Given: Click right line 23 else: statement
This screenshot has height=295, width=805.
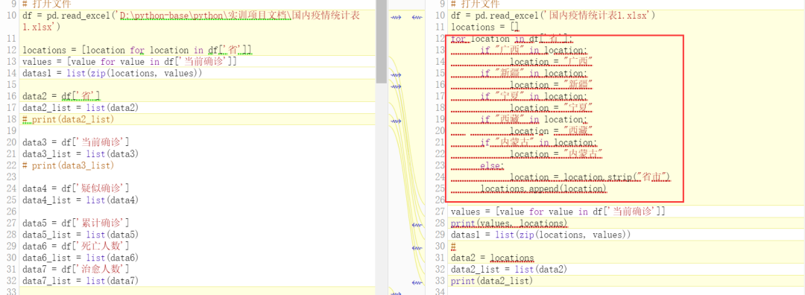Looking at the screenshot, I should [x=493, y=165].
